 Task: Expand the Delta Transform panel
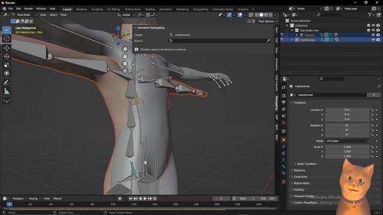coord(307,164)
